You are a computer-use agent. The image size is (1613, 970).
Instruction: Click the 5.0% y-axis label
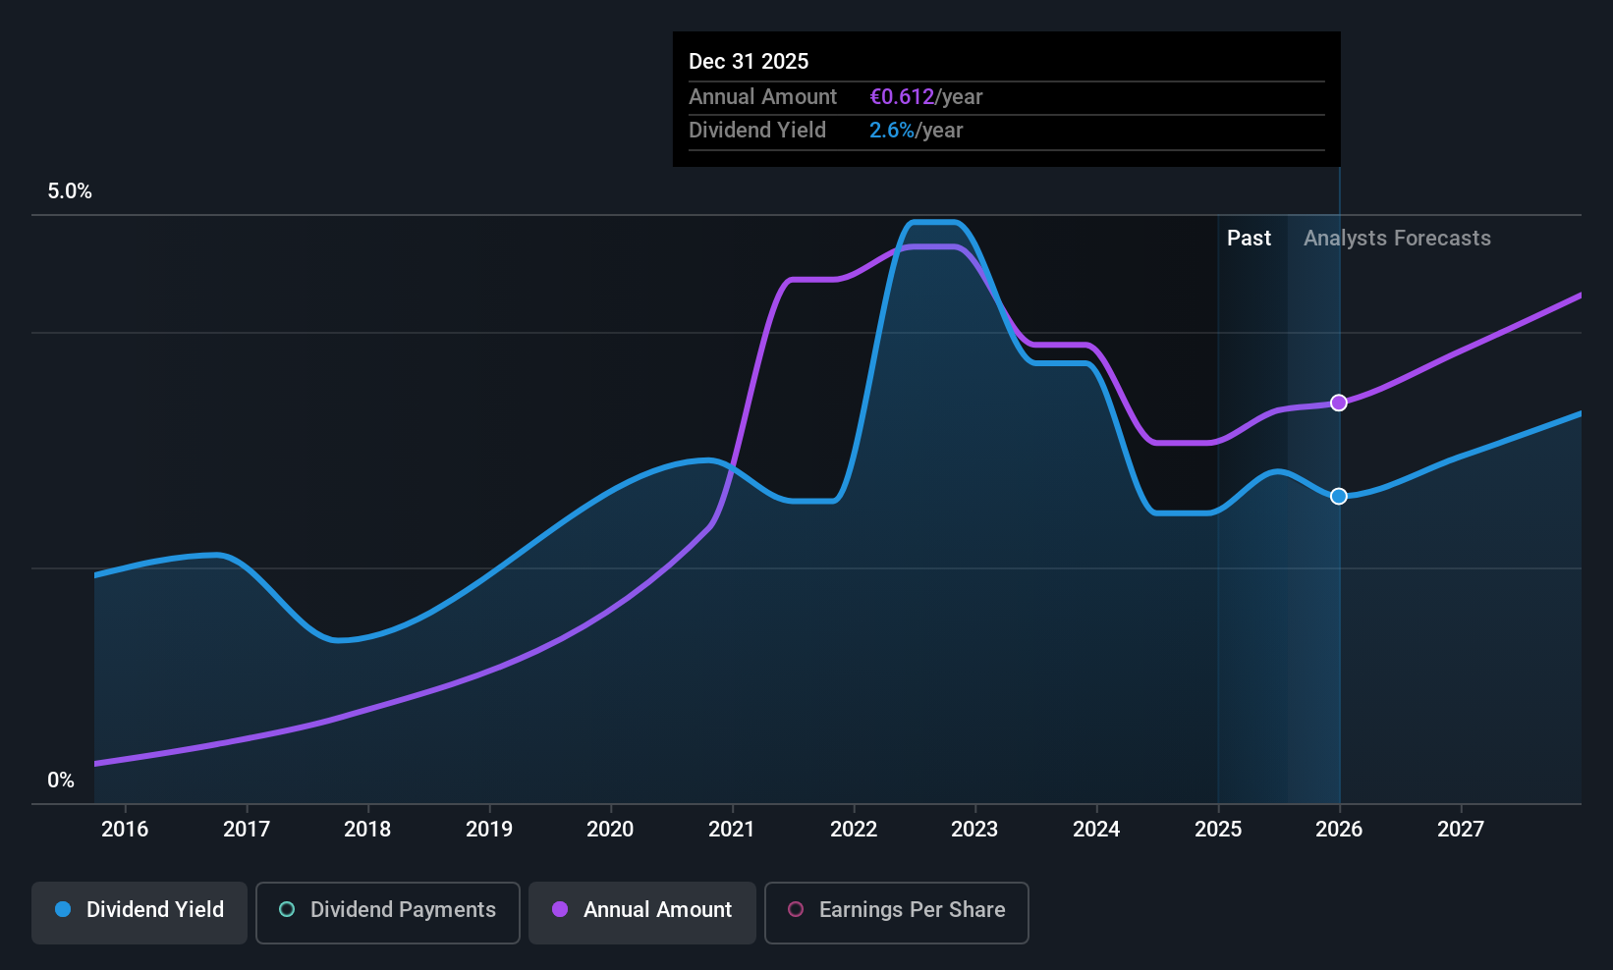click(x=70, y=191)
